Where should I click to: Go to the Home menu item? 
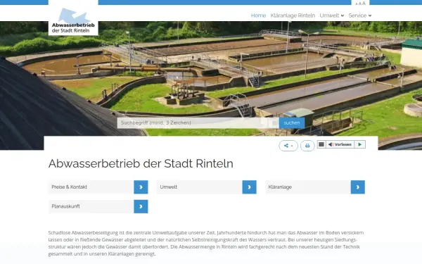click(x=258, y=15)
